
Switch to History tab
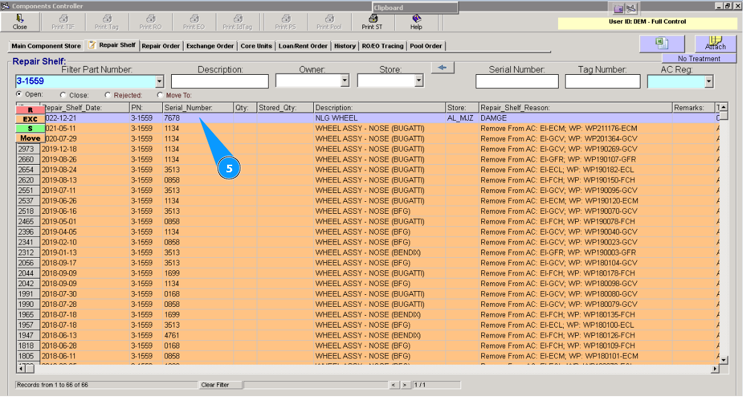click(345, 46)
